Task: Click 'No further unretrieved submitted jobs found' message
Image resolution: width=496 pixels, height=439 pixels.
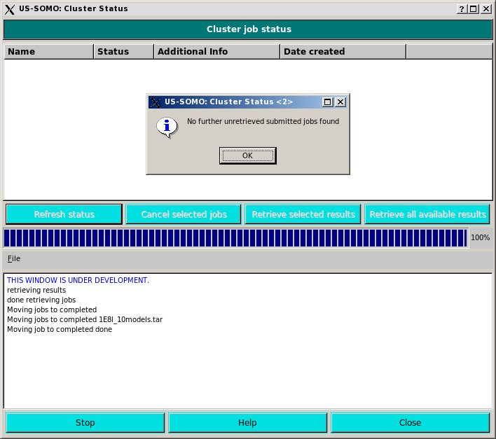Action: point(263,121)
